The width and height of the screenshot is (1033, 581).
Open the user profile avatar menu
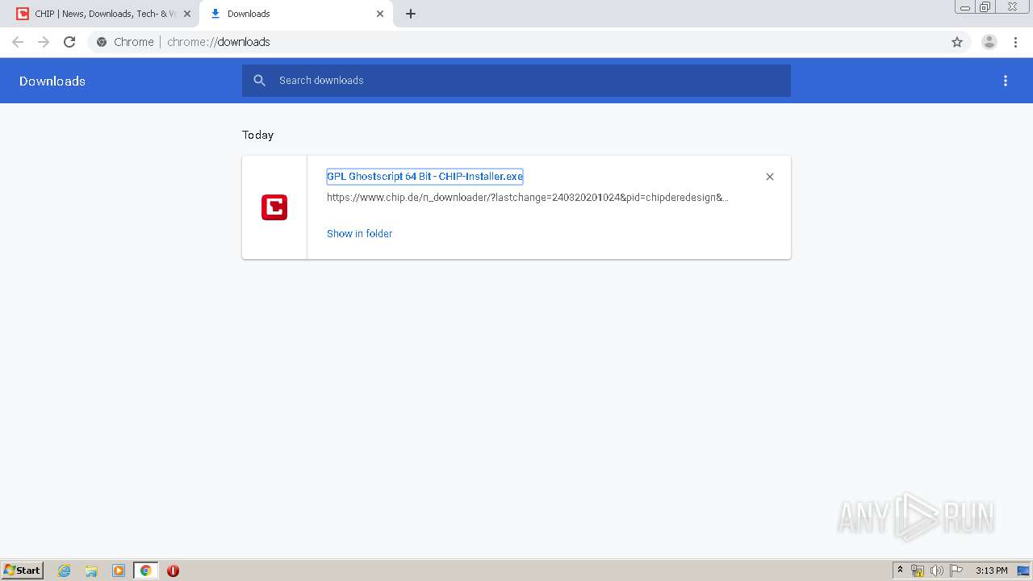tap(989, 42)
